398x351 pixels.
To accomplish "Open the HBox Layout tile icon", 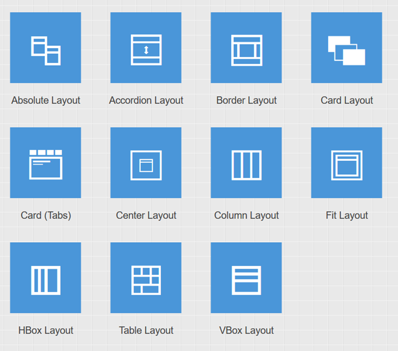I will [45, 277].
